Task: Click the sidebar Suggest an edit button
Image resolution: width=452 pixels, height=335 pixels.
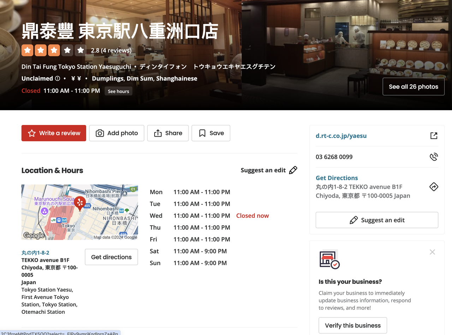Action: pyautogui.click(x=377, y=220)
